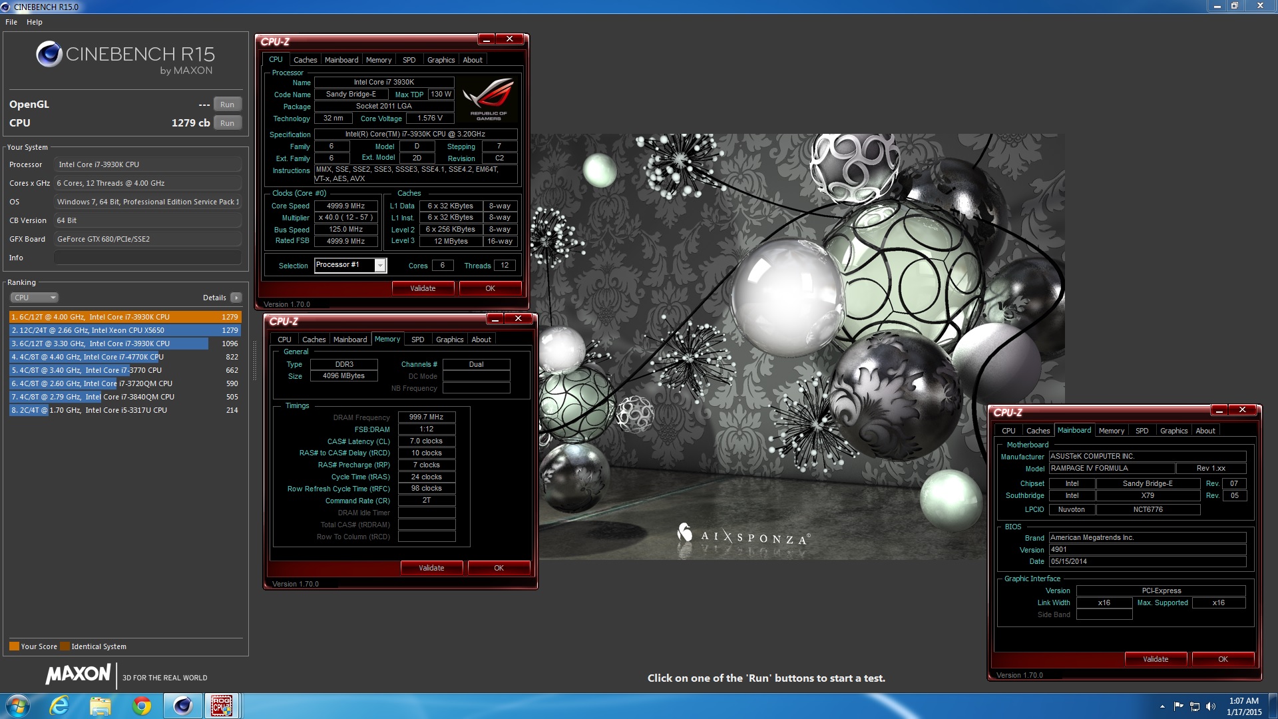
Task: Click OK in the Mainboard CPU-Z window
Action: click(x=1223, y=659)
